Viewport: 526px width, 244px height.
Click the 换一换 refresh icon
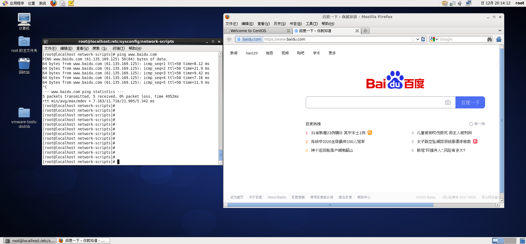471,124
